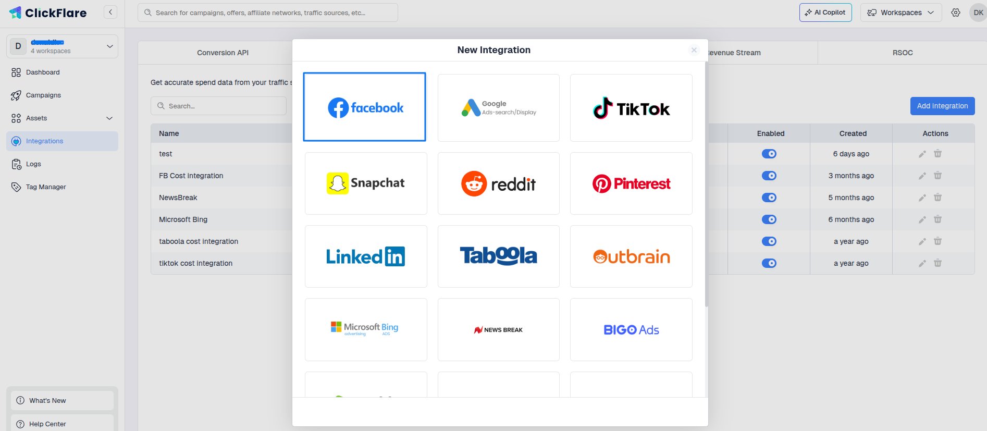Edit the Microsoft Bing integration row

coord(922,219)
